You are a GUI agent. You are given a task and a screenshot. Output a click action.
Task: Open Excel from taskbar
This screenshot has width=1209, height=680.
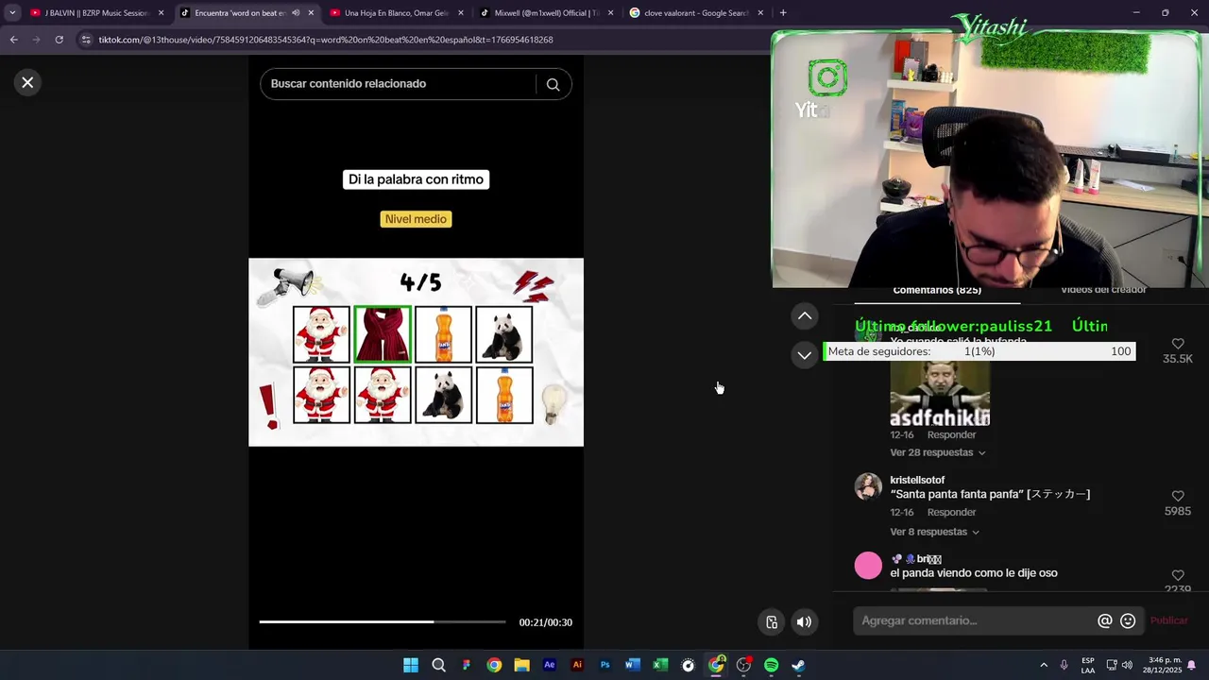(660, 665)
